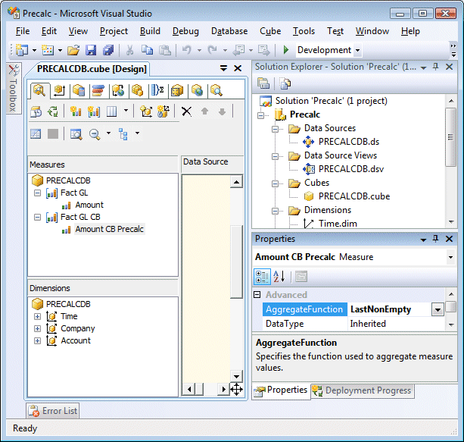This screenshot has height=442, width=464.
Task: Click the Zoom magnifier icon
Action: click(x=95, y=134)
